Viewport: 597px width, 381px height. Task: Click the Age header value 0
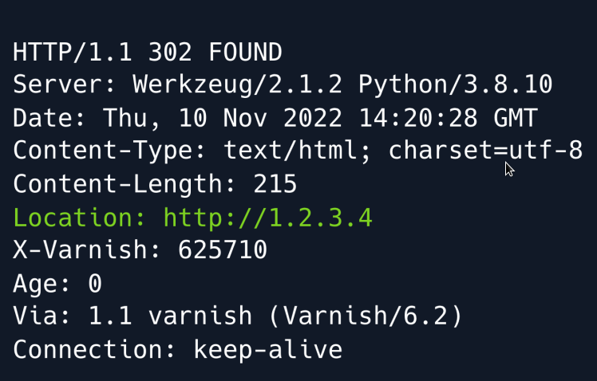pyautogui.click(x=95, y=284)
